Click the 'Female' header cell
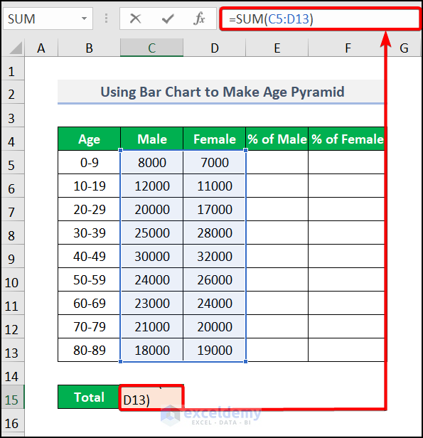 point(215,139)
